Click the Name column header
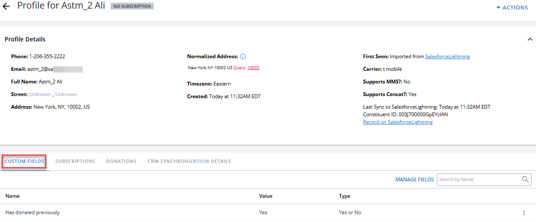The image size is (536, 222). tap(13, 196)
